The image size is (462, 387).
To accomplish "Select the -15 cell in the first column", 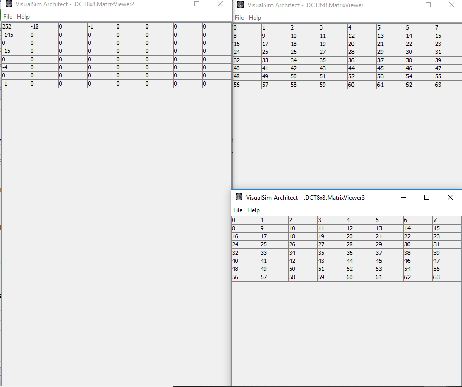I will (15, 51).
